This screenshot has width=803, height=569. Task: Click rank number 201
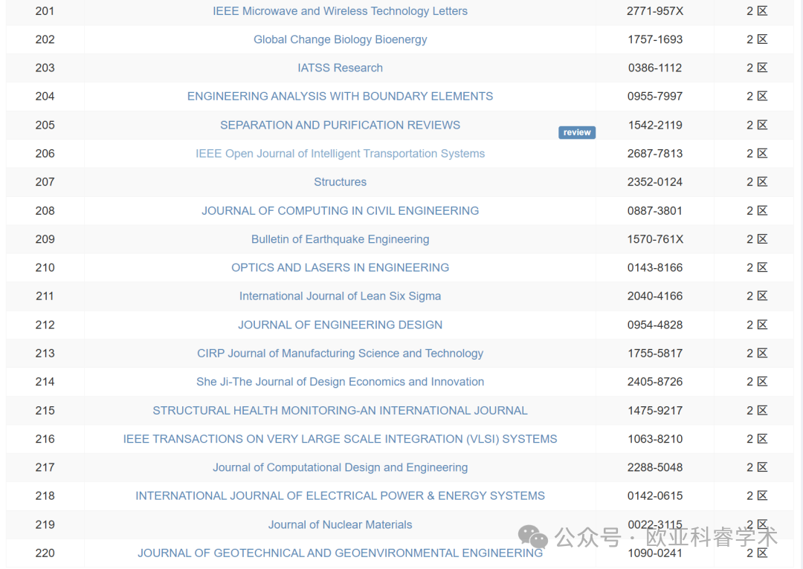coord(45,10)
